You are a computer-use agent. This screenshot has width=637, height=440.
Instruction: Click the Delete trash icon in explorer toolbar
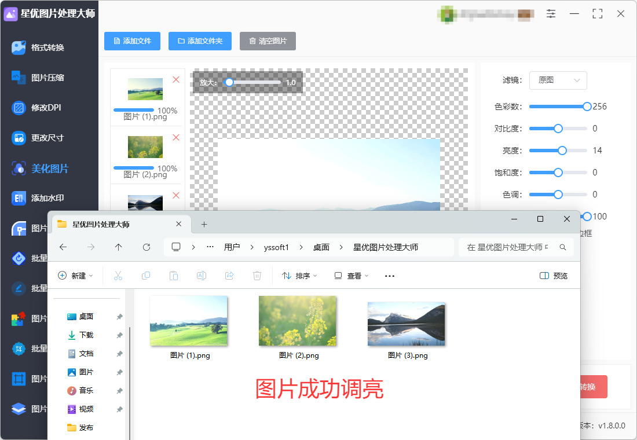click(257, 276)
